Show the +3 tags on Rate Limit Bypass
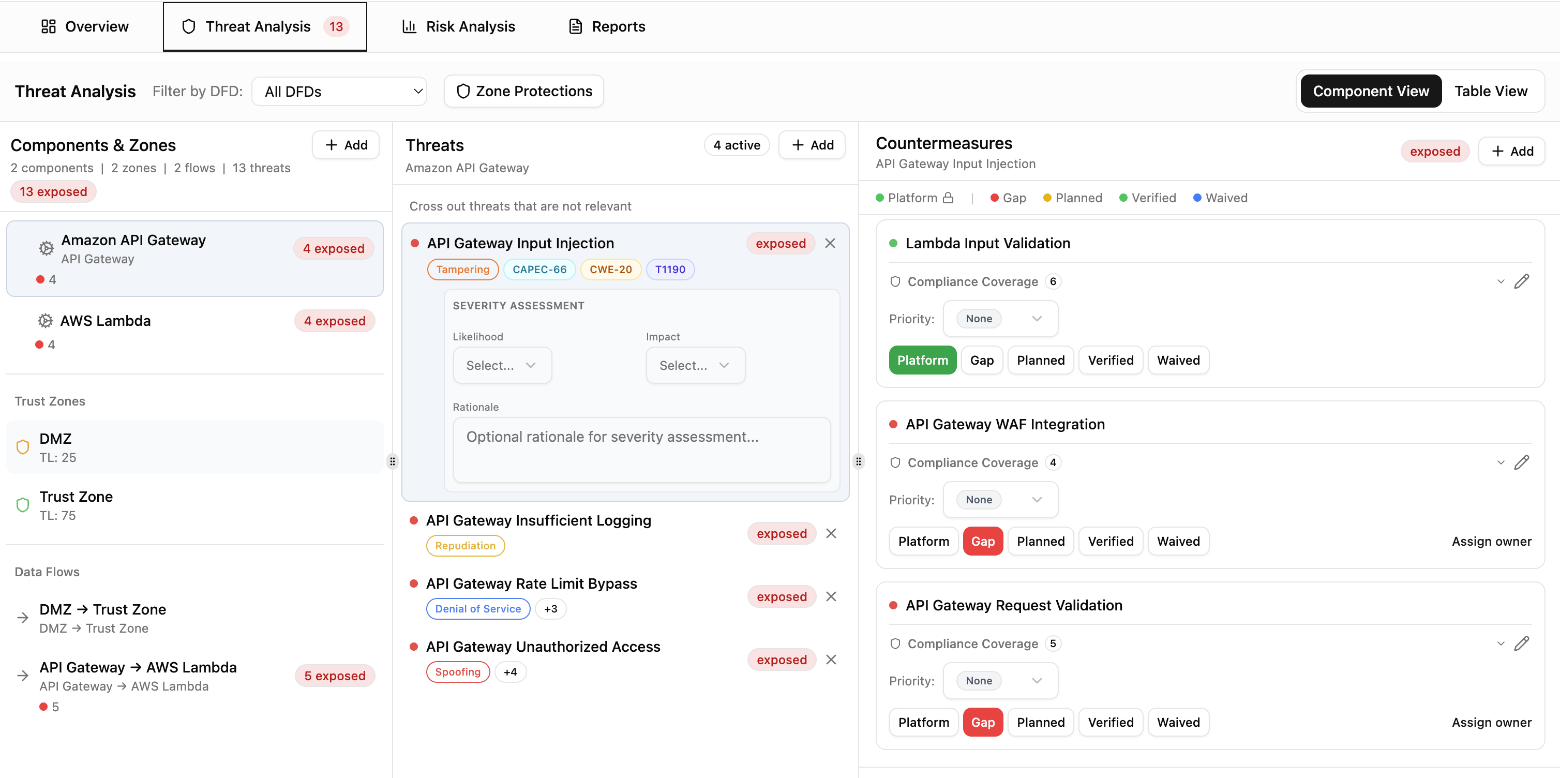Viewport: 1560px width, 778px height. 550,608
